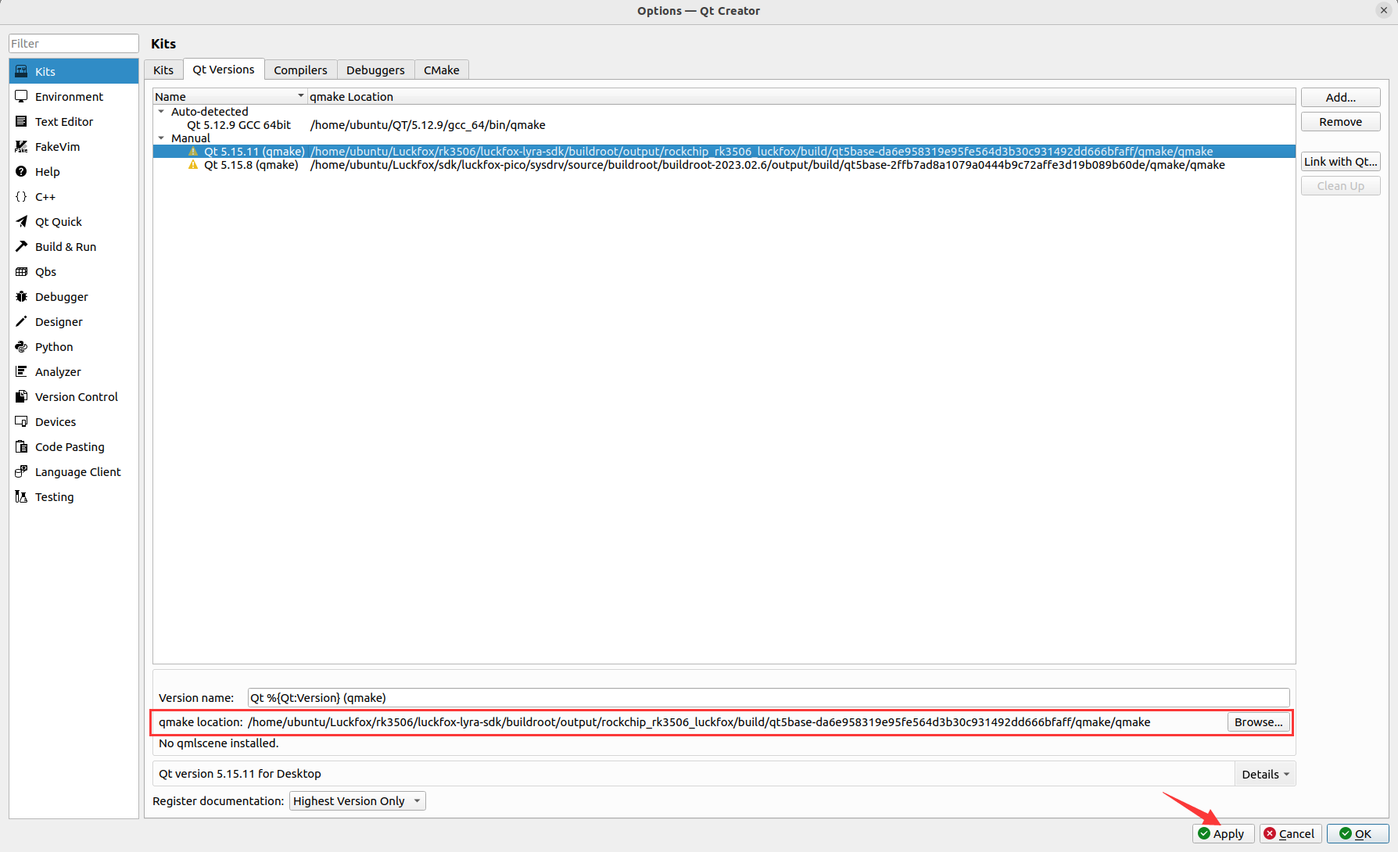The image size is (1398, 852).
Task: Open the Language Client icon
Action: 21,471
